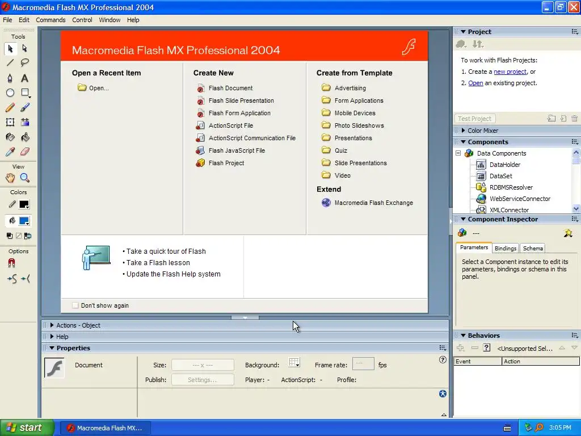The height and width of the screenshot is (436, 581).
Task: Select the Free Transform tool
Action: pyautogui.click(x=10, y=123)
